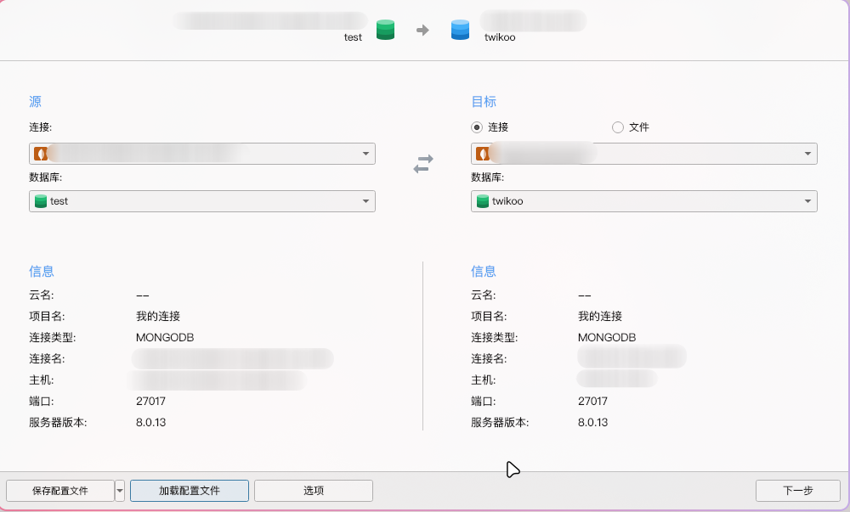Open the source database dropdown showing test
Image resolution: width=850 pixels, height=512 pixels.
(365, 201)
